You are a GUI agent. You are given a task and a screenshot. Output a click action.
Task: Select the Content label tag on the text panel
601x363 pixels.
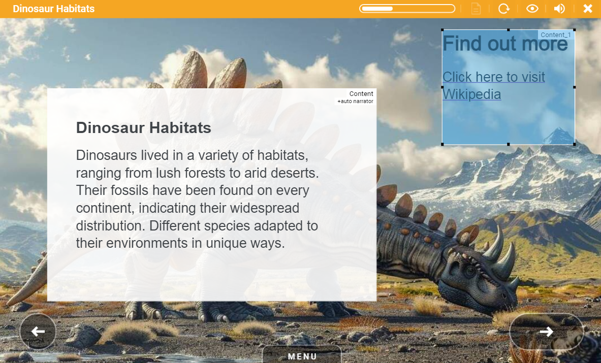361,93
